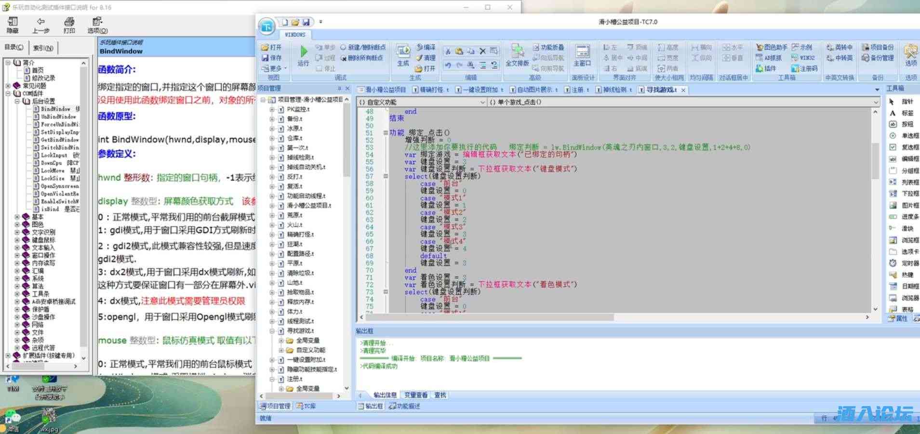The image size is (920, 434).
Task: Click the 变量查看 tab in output panel
Action: (x=415, y=395)
